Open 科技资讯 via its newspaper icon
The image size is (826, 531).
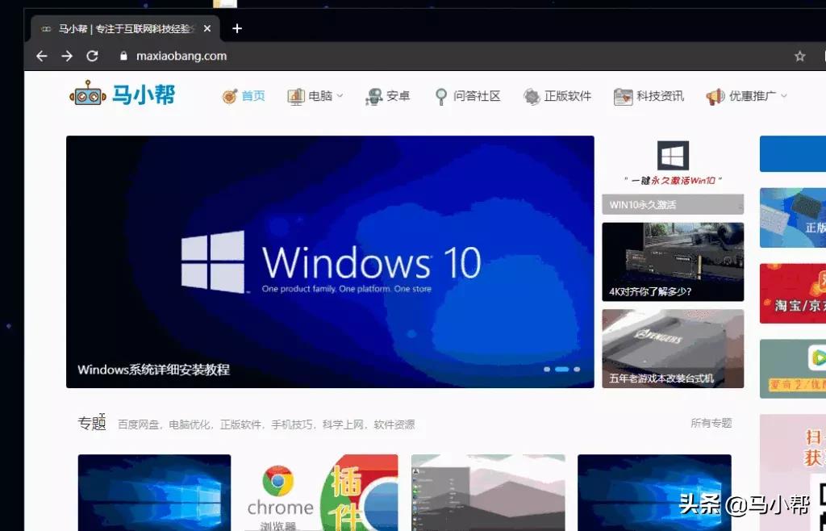[x=623, y=95]
